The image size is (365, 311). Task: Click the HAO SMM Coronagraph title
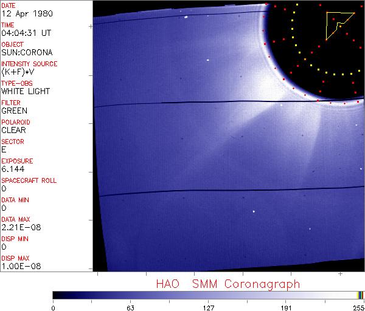(x=228, y=284)
